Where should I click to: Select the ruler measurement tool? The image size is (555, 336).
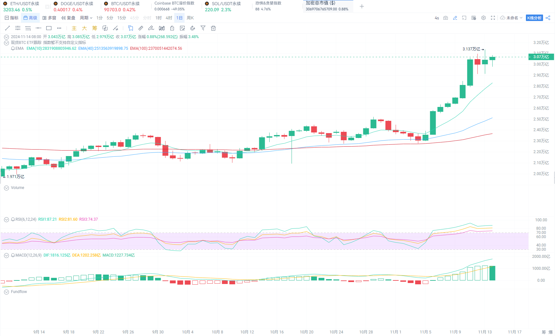[x=141, y=28]
